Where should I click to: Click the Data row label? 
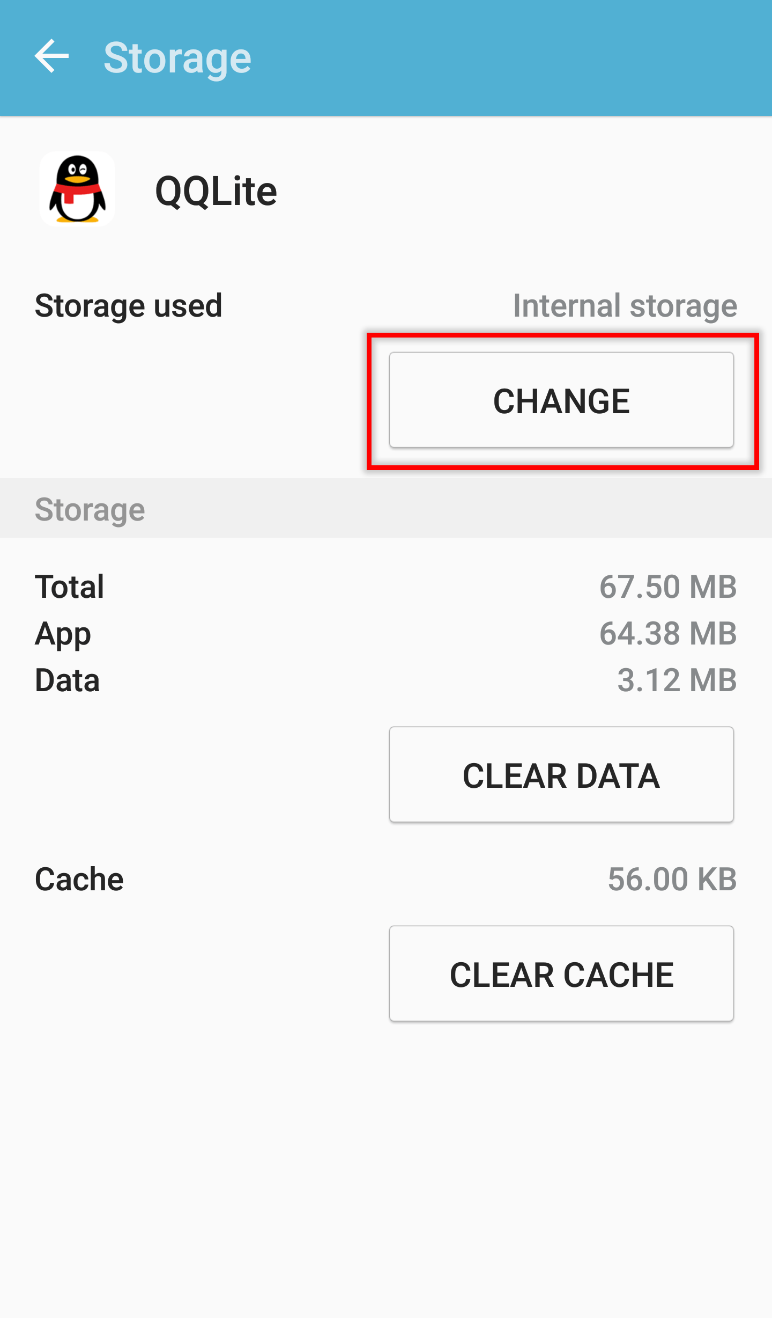pos(67,680)
